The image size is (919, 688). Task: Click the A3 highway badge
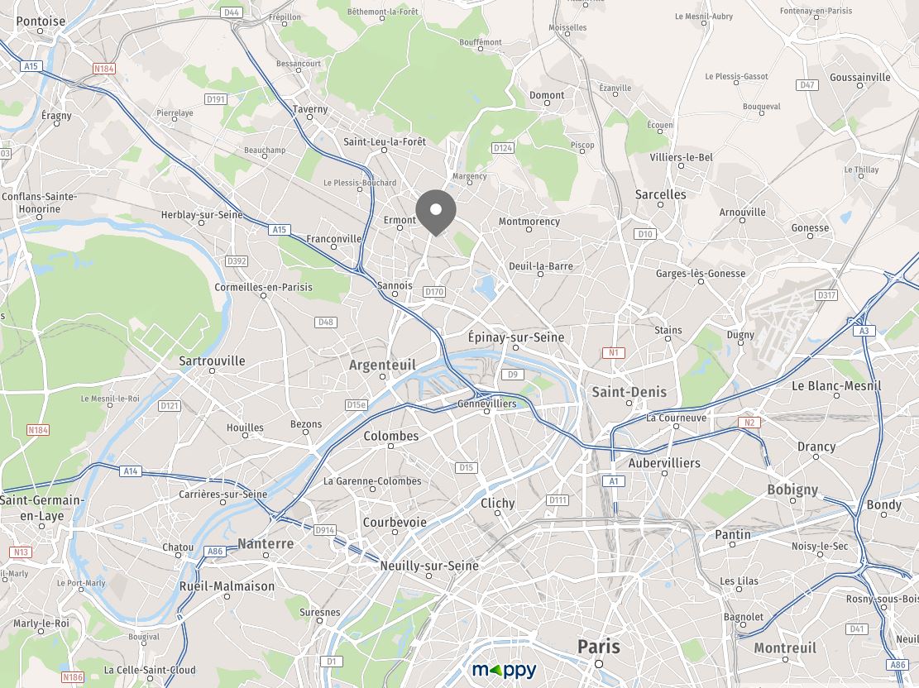click(x=864, y=331)
